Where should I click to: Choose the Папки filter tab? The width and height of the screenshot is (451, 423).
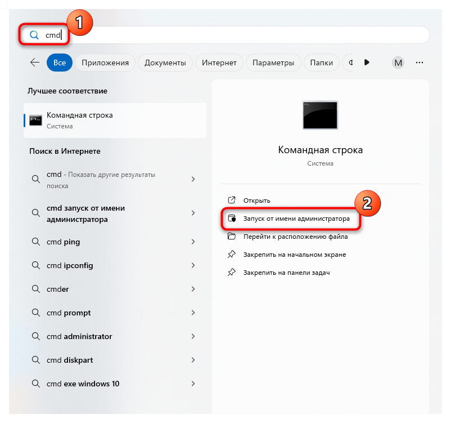pos(321,63)
